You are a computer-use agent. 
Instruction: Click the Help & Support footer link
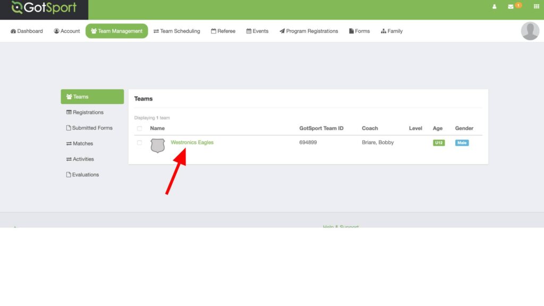pyautogui.click(x=341, y=226)
